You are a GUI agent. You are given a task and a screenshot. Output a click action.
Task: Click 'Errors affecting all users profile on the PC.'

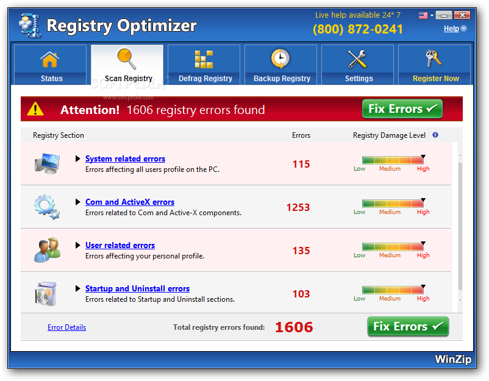152,169
